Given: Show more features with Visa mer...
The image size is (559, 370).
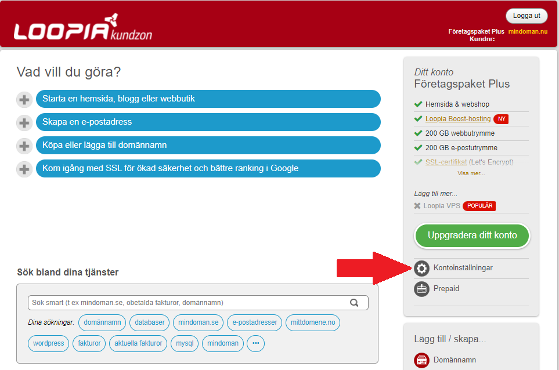Looking at the screenshot, I should tap(471, 173).
